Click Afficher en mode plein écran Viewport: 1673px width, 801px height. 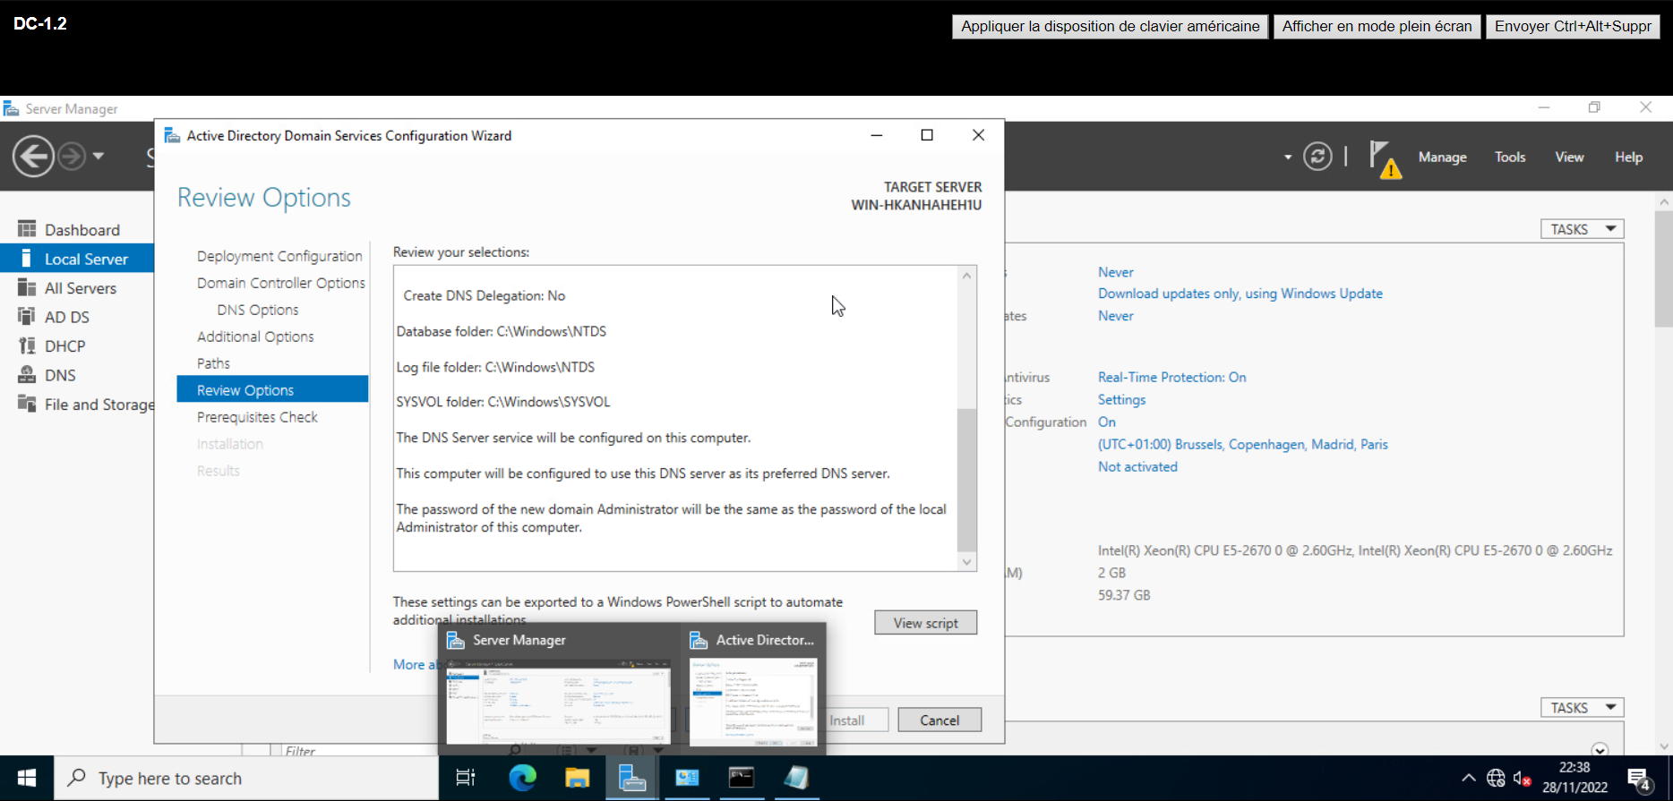(1377, 26)
